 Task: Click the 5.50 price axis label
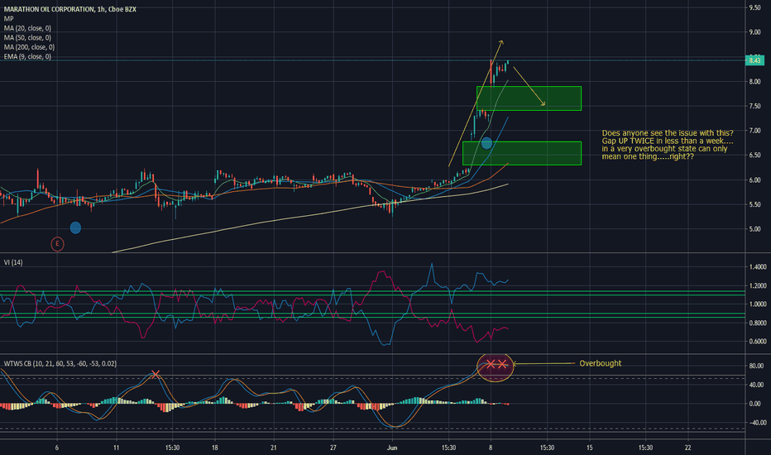click(754, 204)
